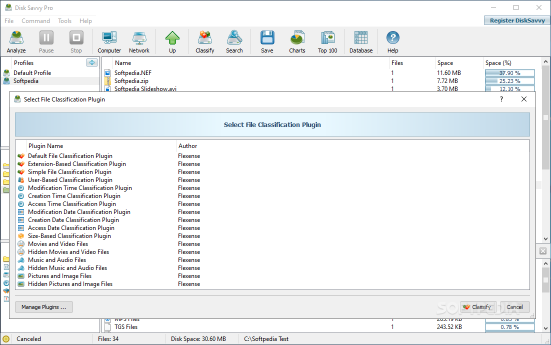
Task: Click the Default Profile icon
Action: coord(6,72)
